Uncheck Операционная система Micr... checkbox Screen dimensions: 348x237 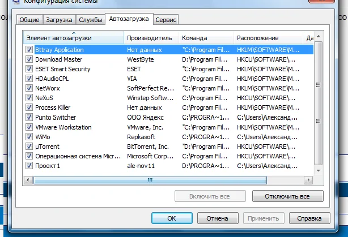(29, 156)
